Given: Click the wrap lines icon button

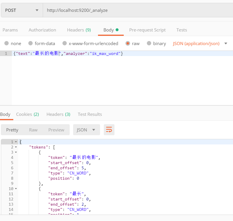Looking at the screenshot, I should pos(109,130).
